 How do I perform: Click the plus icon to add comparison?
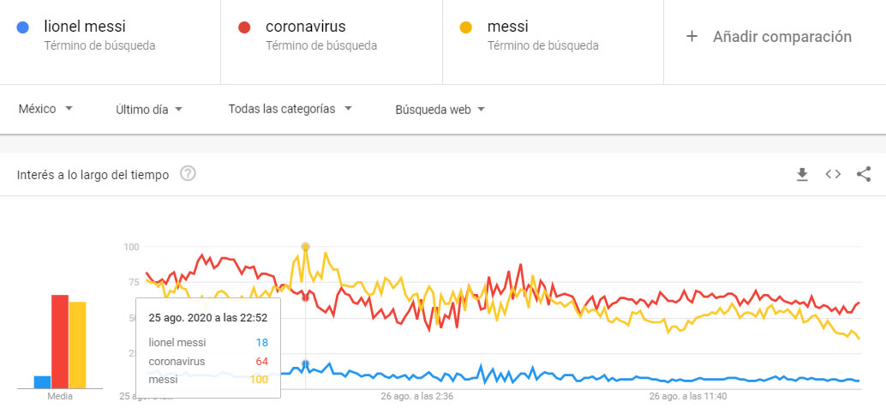(x=691, y=37)
